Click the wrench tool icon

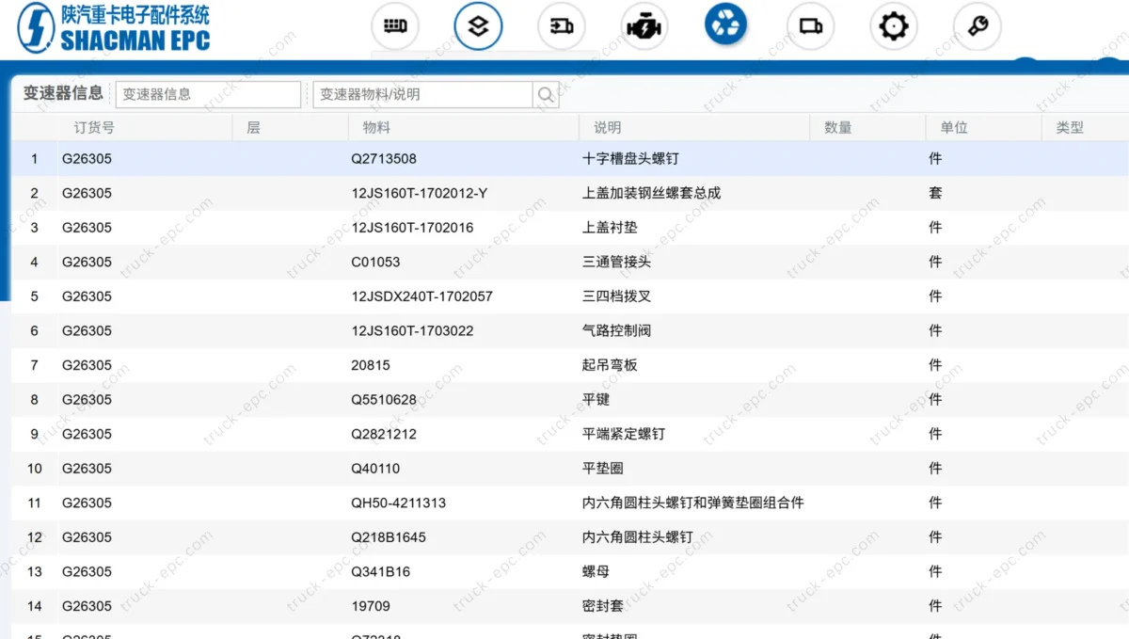[x=977, y=26]
